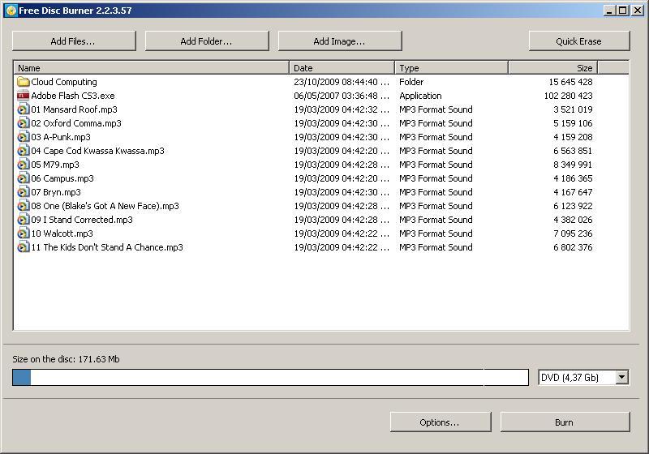This screenshot has width=649, height=454.
Task: Click the size value '15 645 428'
Action: coord(571,82)
